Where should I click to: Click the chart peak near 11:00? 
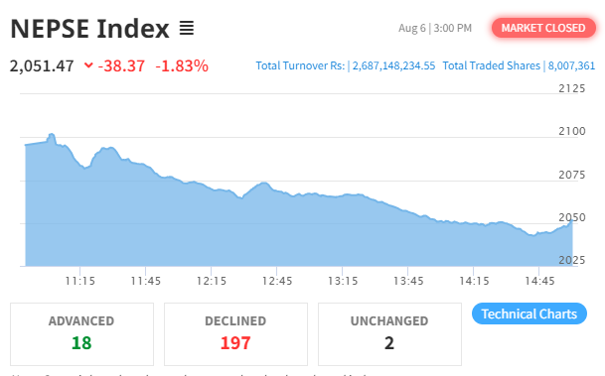pos(52,135)
